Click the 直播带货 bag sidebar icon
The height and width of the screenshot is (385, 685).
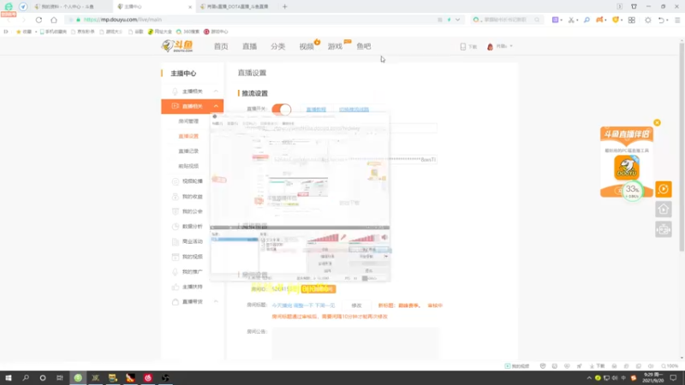(176, 302)
